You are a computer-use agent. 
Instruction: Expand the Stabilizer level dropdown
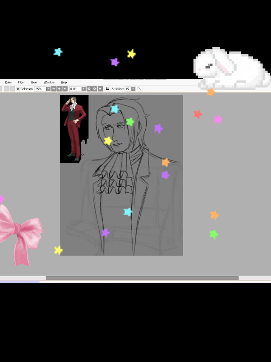point(133,89)
